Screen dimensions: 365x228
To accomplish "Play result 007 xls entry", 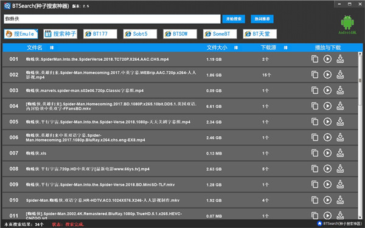I will pos(327,153).
